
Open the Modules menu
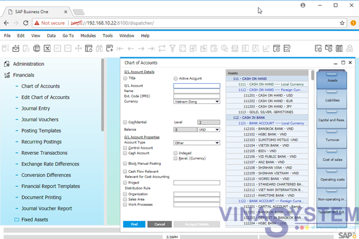point(87,36)
